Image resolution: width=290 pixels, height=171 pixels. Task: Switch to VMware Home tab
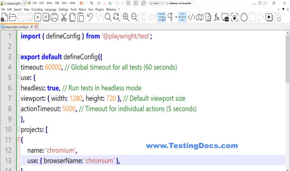[x=156, y=3]
